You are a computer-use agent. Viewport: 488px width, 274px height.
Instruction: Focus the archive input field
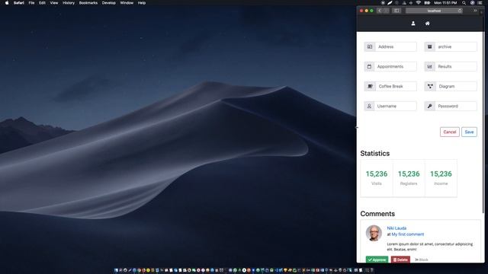click(x=456, y=46)
